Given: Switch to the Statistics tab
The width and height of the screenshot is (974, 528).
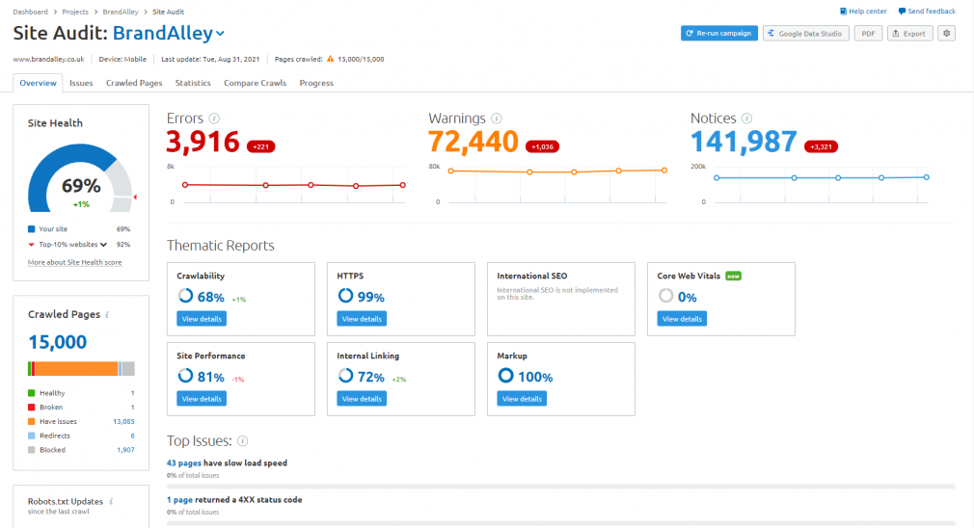Looking at the screenshot, I should (x=193, y=83).
